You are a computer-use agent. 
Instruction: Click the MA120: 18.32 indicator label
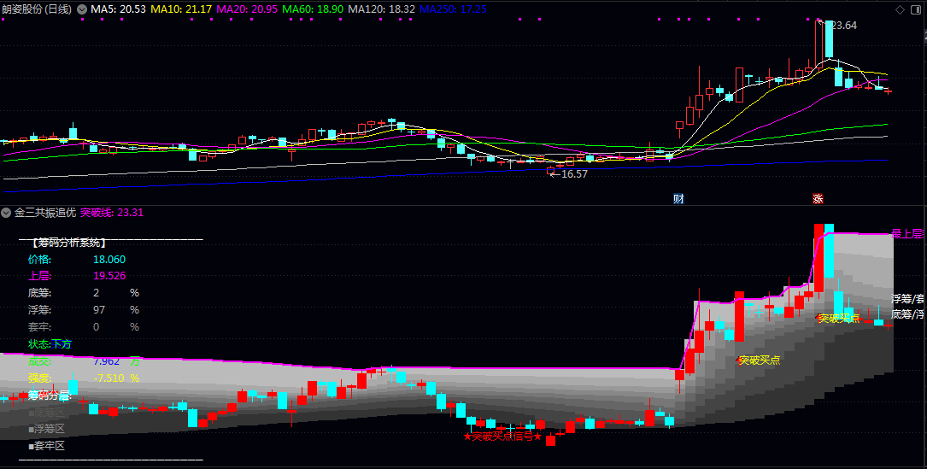tap(381, 9)
